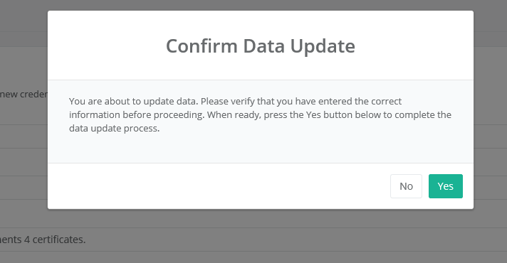This screenshot has width=507, height=263.
Task: Click the word 'Yes' inside the message
Action: [313, 115]
